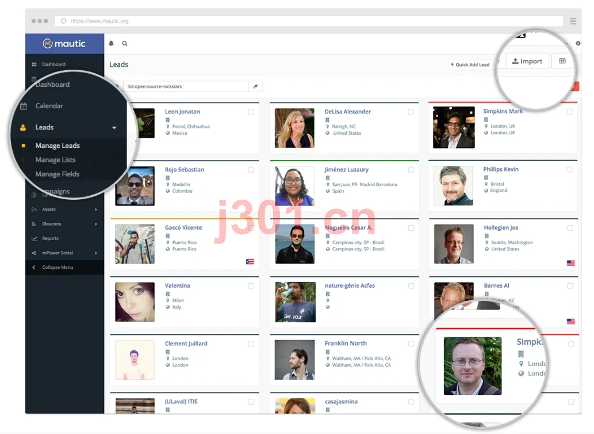This screenshot has height=434, width=594.
Task: Reload the page via browser refresh icon
Action: [x=64, y=21]
